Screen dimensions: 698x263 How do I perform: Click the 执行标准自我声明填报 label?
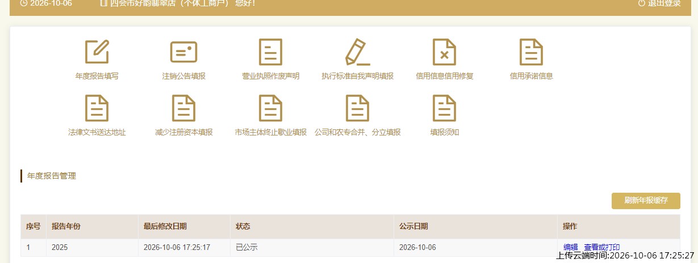pyautogui.click(x=357, y=76)
